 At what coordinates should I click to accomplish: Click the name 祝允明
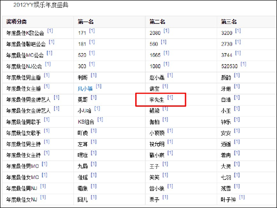coord(157,144)
